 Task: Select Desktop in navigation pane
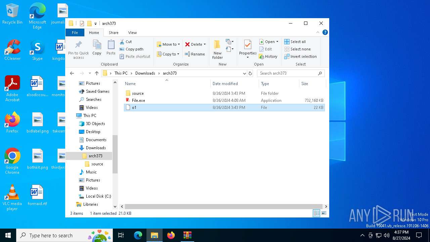93,132
